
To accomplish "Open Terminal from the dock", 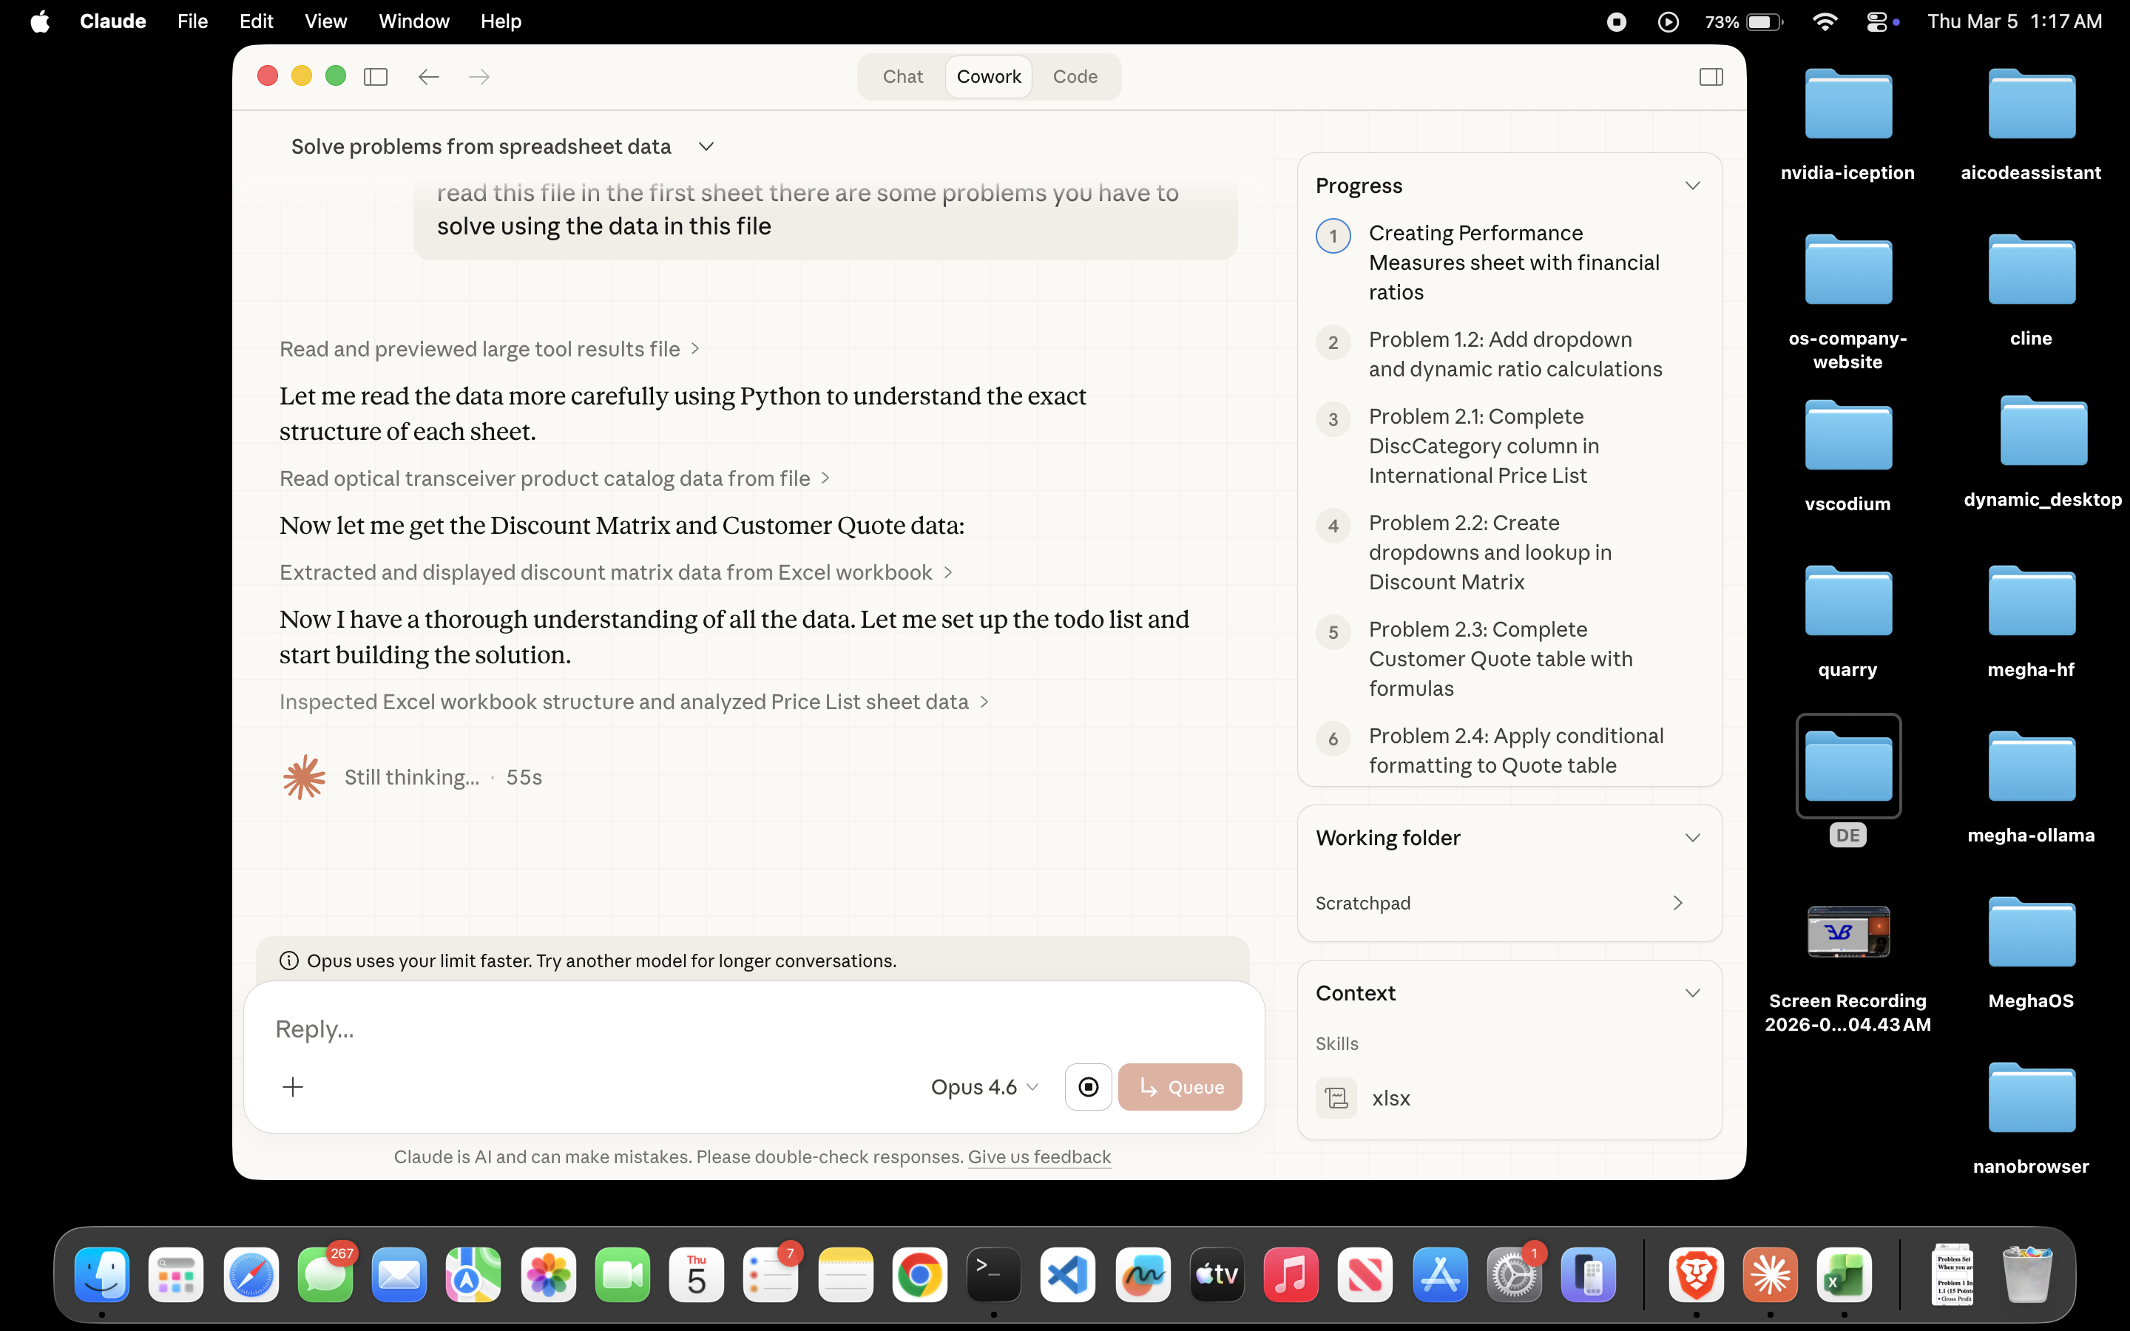I will pyautogui.click(x=994, y=1275).
